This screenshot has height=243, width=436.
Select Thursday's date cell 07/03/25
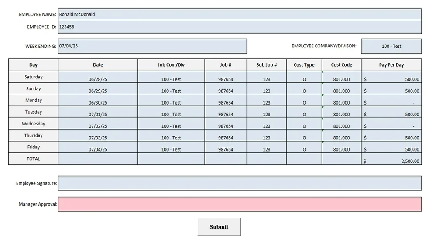tap(98, 135)
